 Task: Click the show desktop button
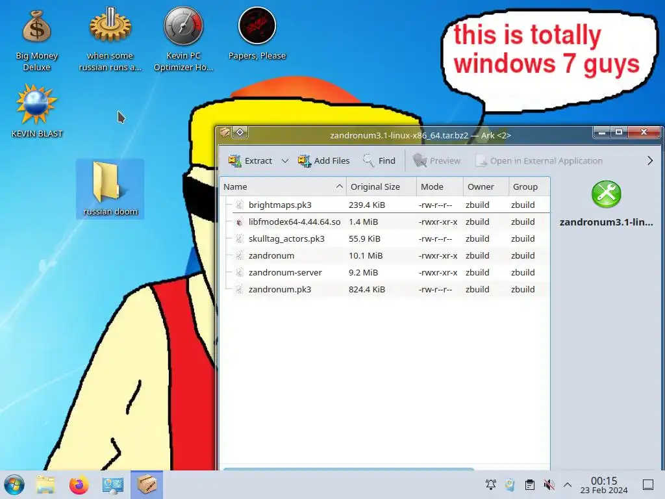[647, 485]
